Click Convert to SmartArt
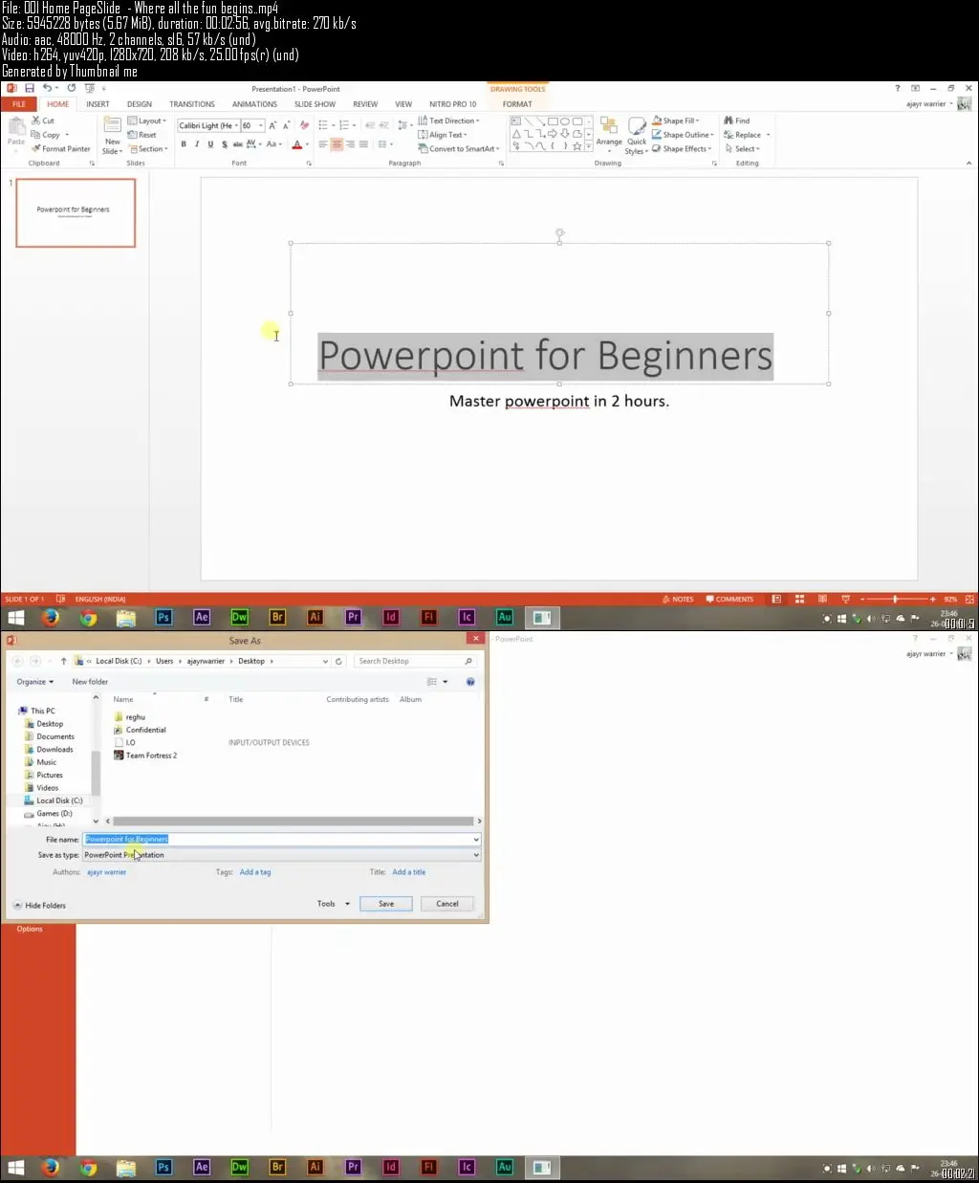This screenshot has width=979, height=1183. click(459, 148)
